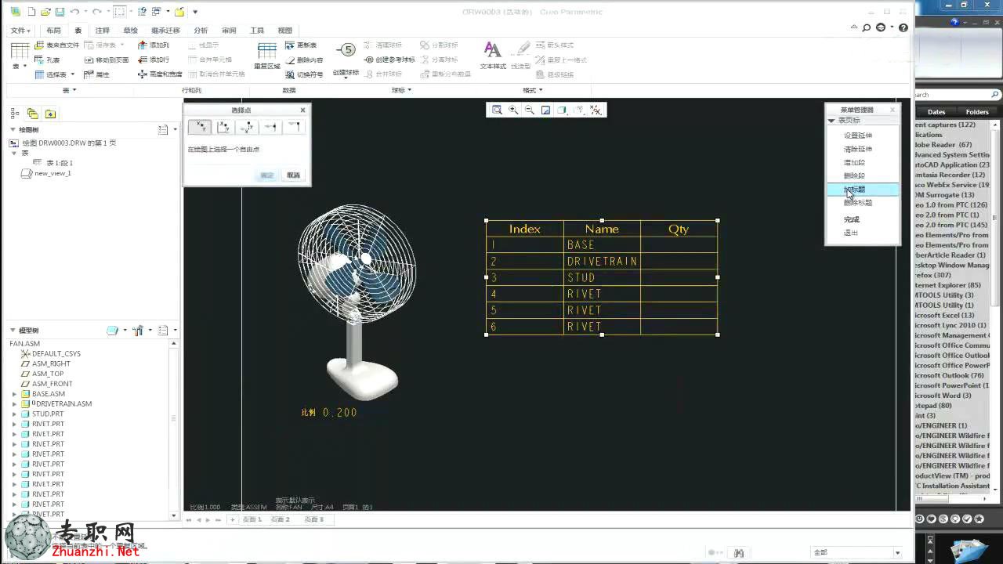Expand the DRIVETRAIN.ASM node in model tree
Image resolution: width=1003 pixels, height=564 pixels.
tap(14, 404)
